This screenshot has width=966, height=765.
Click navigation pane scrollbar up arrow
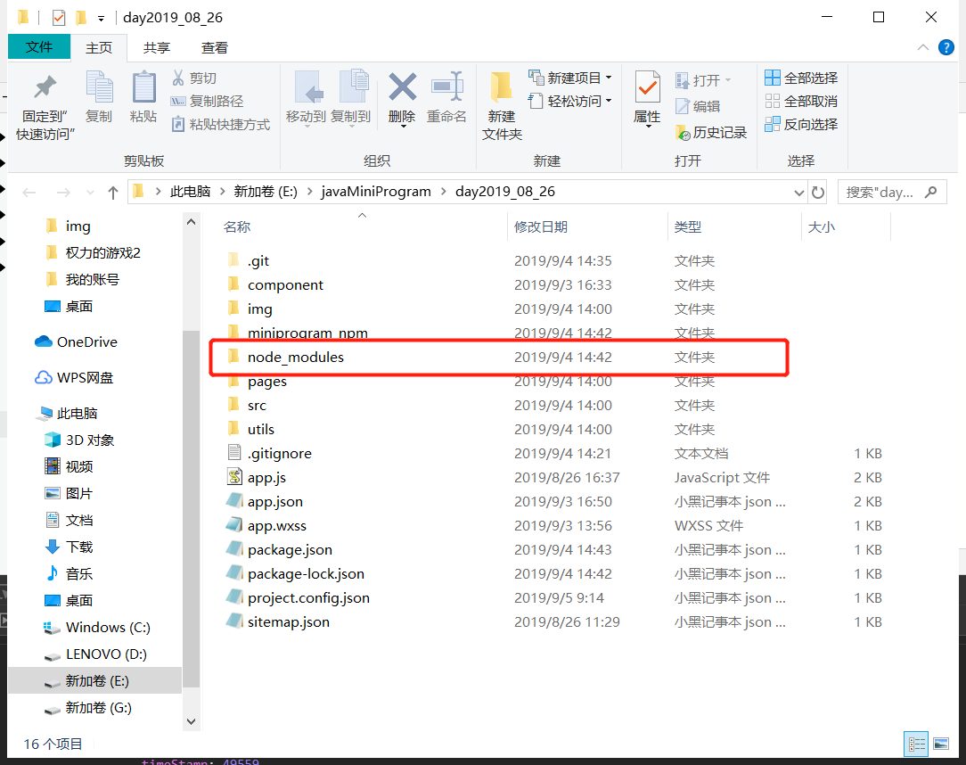tap(191, 222)
